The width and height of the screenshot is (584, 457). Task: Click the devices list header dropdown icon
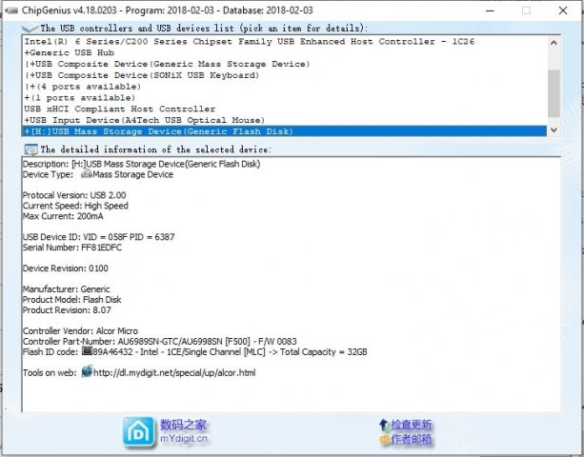point(31,29)
